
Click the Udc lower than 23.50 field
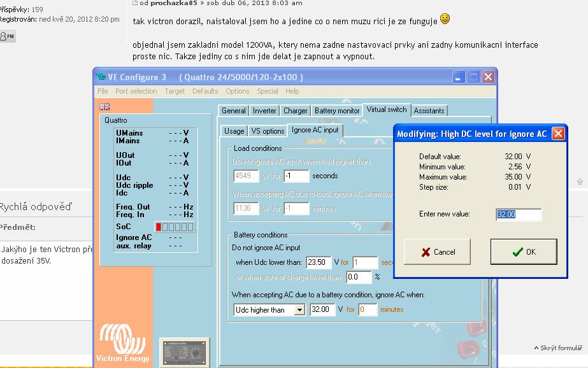point(319,262)
